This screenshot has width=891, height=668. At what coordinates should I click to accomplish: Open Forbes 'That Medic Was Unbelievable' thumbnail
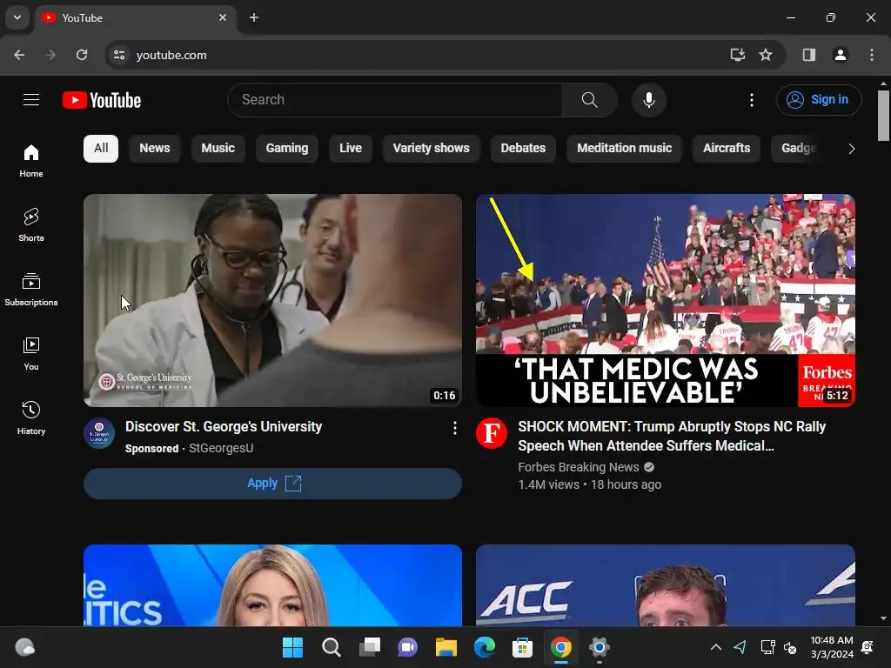click(666, 300)
